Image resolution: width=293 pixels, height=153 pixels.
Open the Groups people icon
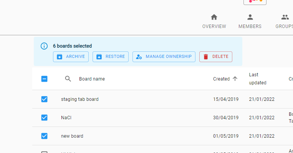click(x=285, y=17)
